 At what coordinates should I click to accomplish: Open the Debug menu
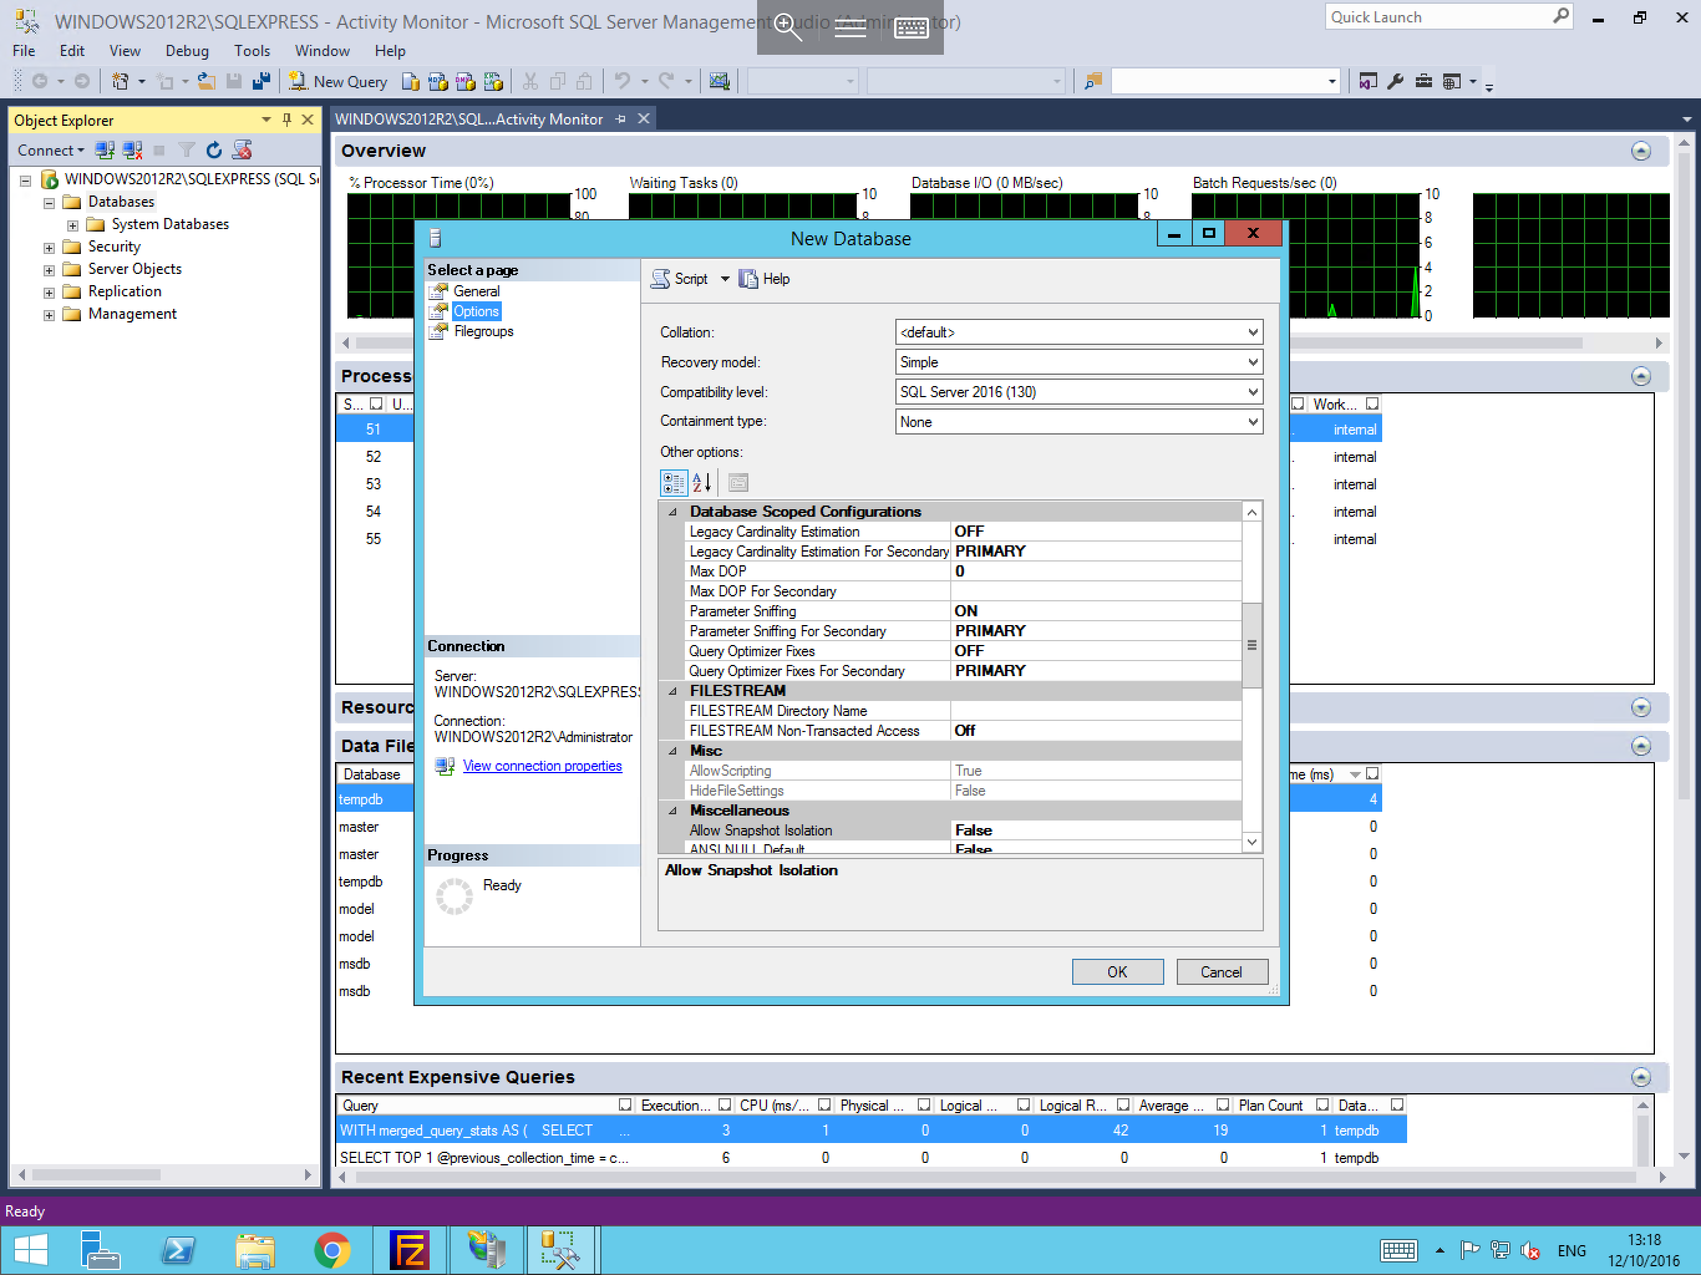coord(186,51)
